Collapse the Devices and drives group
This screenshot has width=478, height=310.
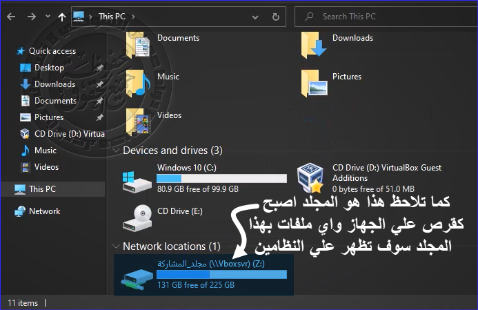[x=114, y=150]
